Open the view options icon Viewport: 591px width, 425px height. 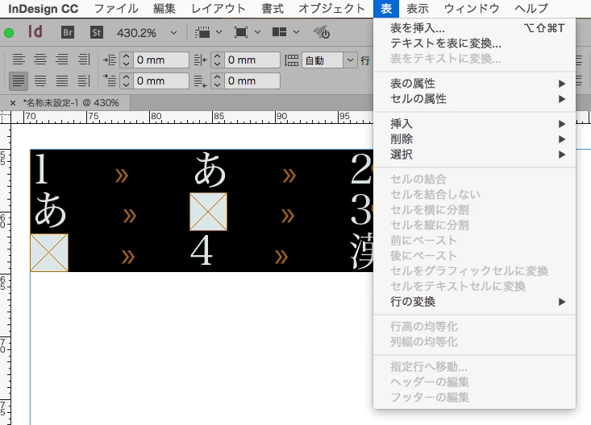click(202, 32)
